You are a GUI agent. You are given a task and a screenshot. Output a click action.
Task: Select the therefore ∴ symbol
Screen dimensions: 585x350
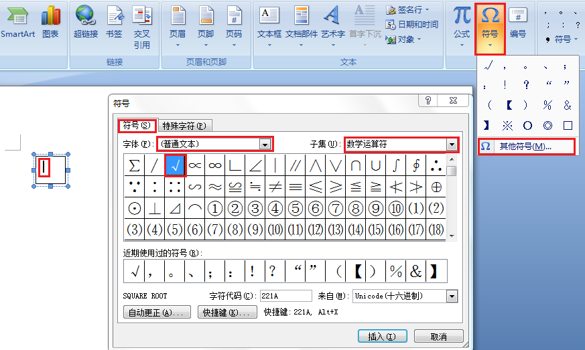click(x=436, y=165)
